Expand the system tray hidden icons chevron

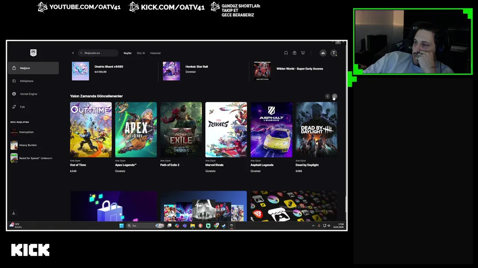pos(313,226)
